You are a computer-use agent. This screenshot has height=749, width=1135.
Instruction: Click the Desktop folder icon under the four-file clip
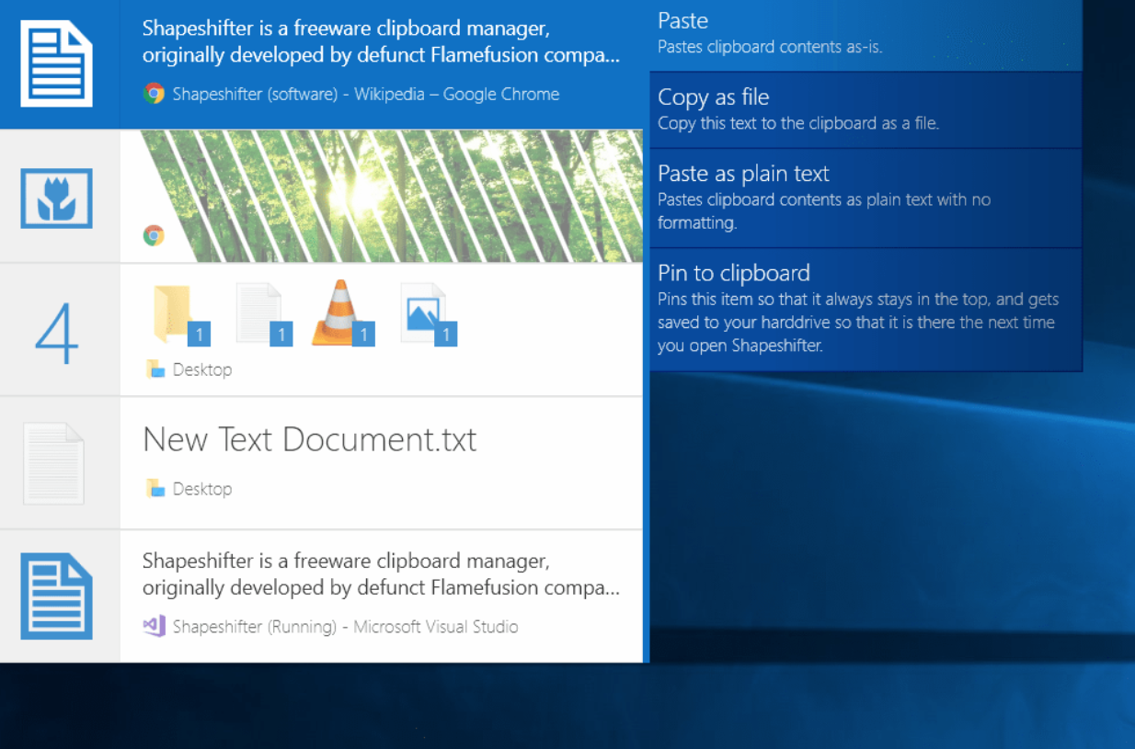[155, 369]
